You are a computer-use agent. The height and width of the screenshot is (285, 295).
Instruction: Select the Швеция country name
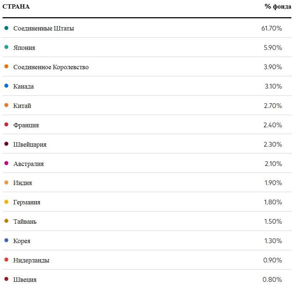tap(25, 280)
